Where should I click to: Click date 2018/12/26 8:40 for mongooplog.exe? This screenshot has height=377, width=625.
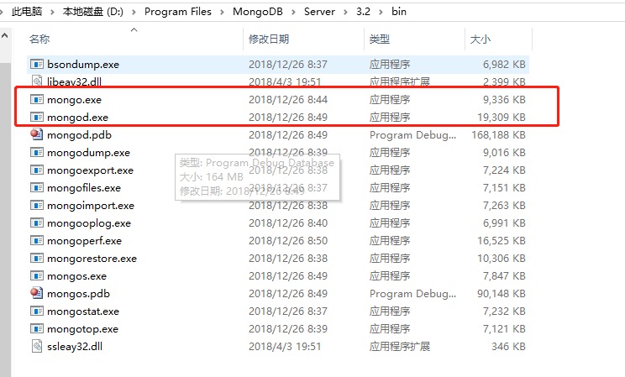click(288, 223)
